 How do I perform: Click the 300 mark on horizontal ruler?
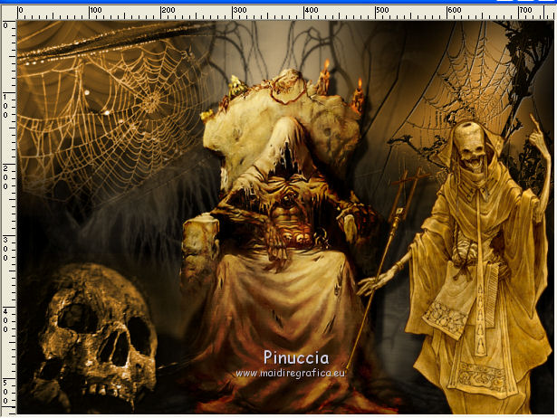239,10
